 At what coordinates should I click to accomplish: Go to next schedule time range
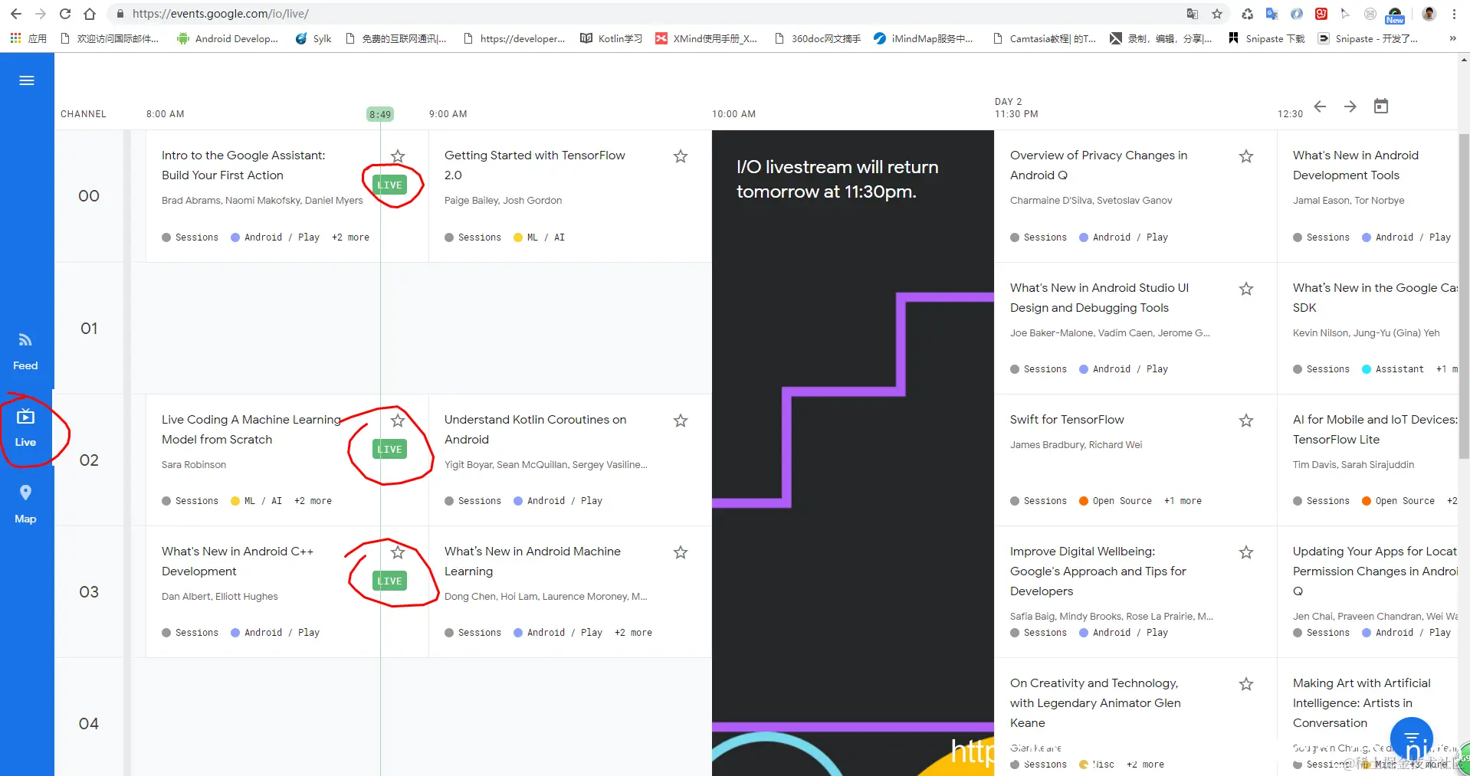pos(1350,106)
